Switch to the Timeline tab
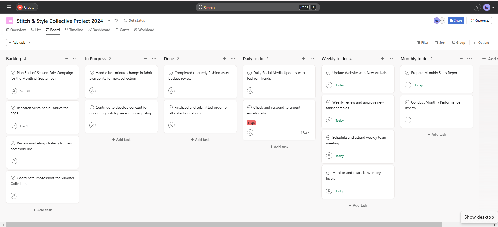The height and width of the screenshot is (227, 498). [74, 30]
